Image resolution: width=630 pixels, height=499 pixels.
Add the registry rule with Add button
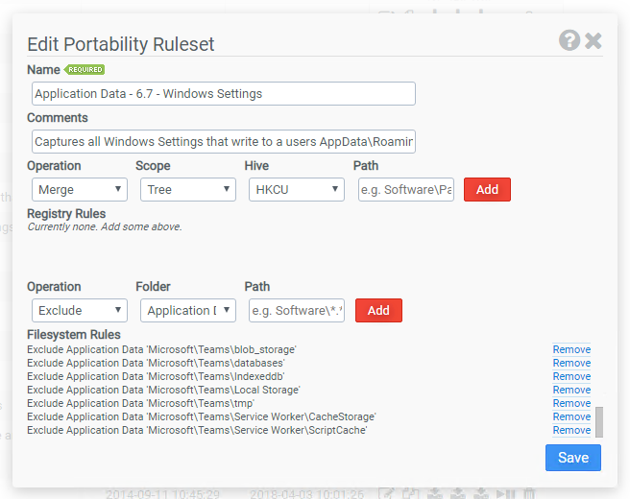coord(487,189)
